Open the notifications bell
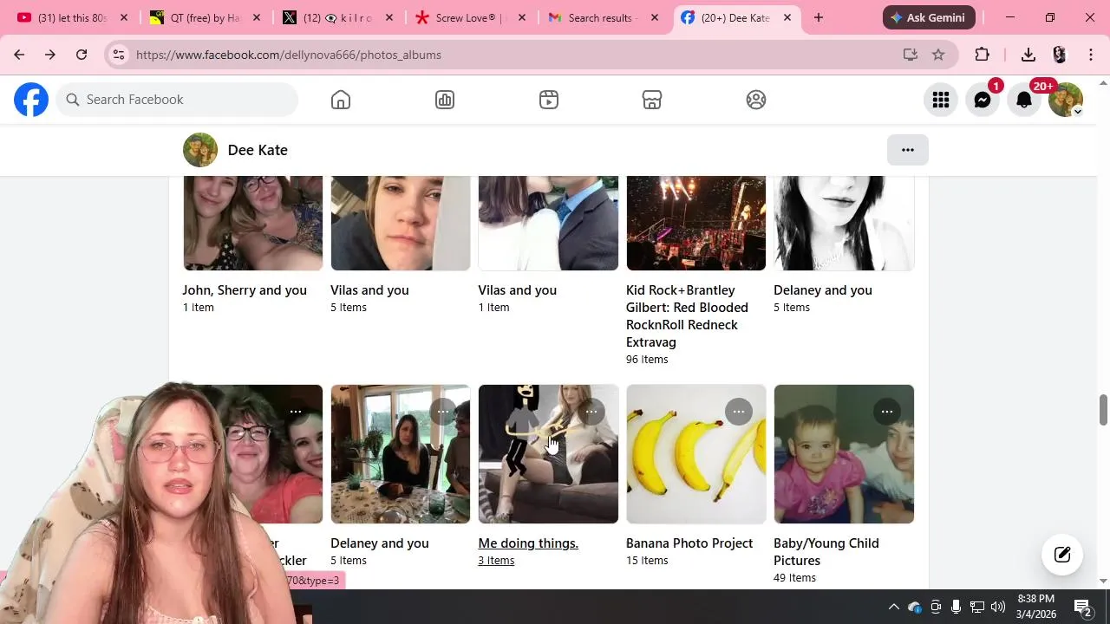 pyautogui.click(x=1024, y=100)
